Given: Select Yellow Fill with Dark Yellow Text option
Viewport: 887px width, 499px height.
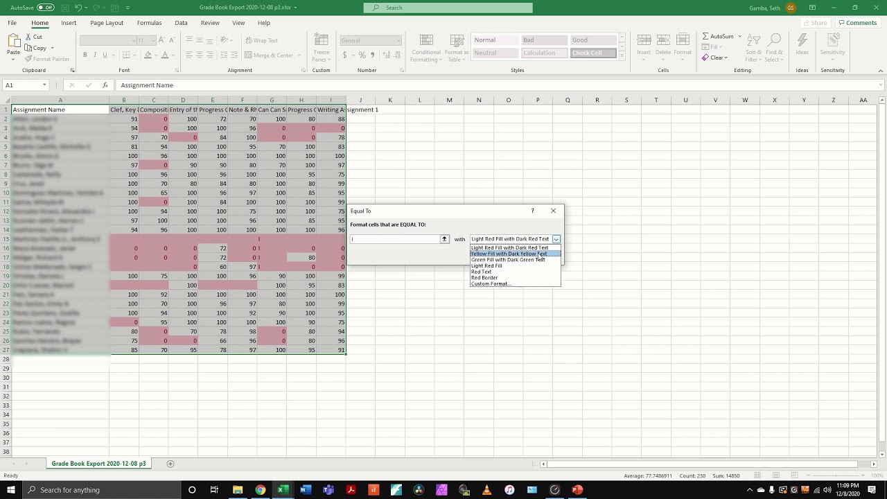Looking at the screenshot, I should tap(515, 254).
